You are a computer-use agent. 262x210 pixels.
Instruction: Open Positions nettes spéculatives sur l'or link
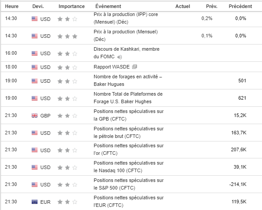click(129, 149)
